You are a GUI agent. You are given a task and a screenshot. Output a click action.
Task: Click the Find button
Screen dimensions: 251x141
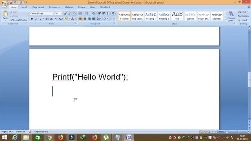point(243,12)
